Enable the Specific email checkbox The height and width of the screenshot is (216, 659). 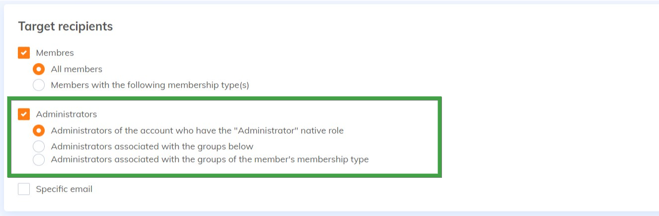coord(24,189)
